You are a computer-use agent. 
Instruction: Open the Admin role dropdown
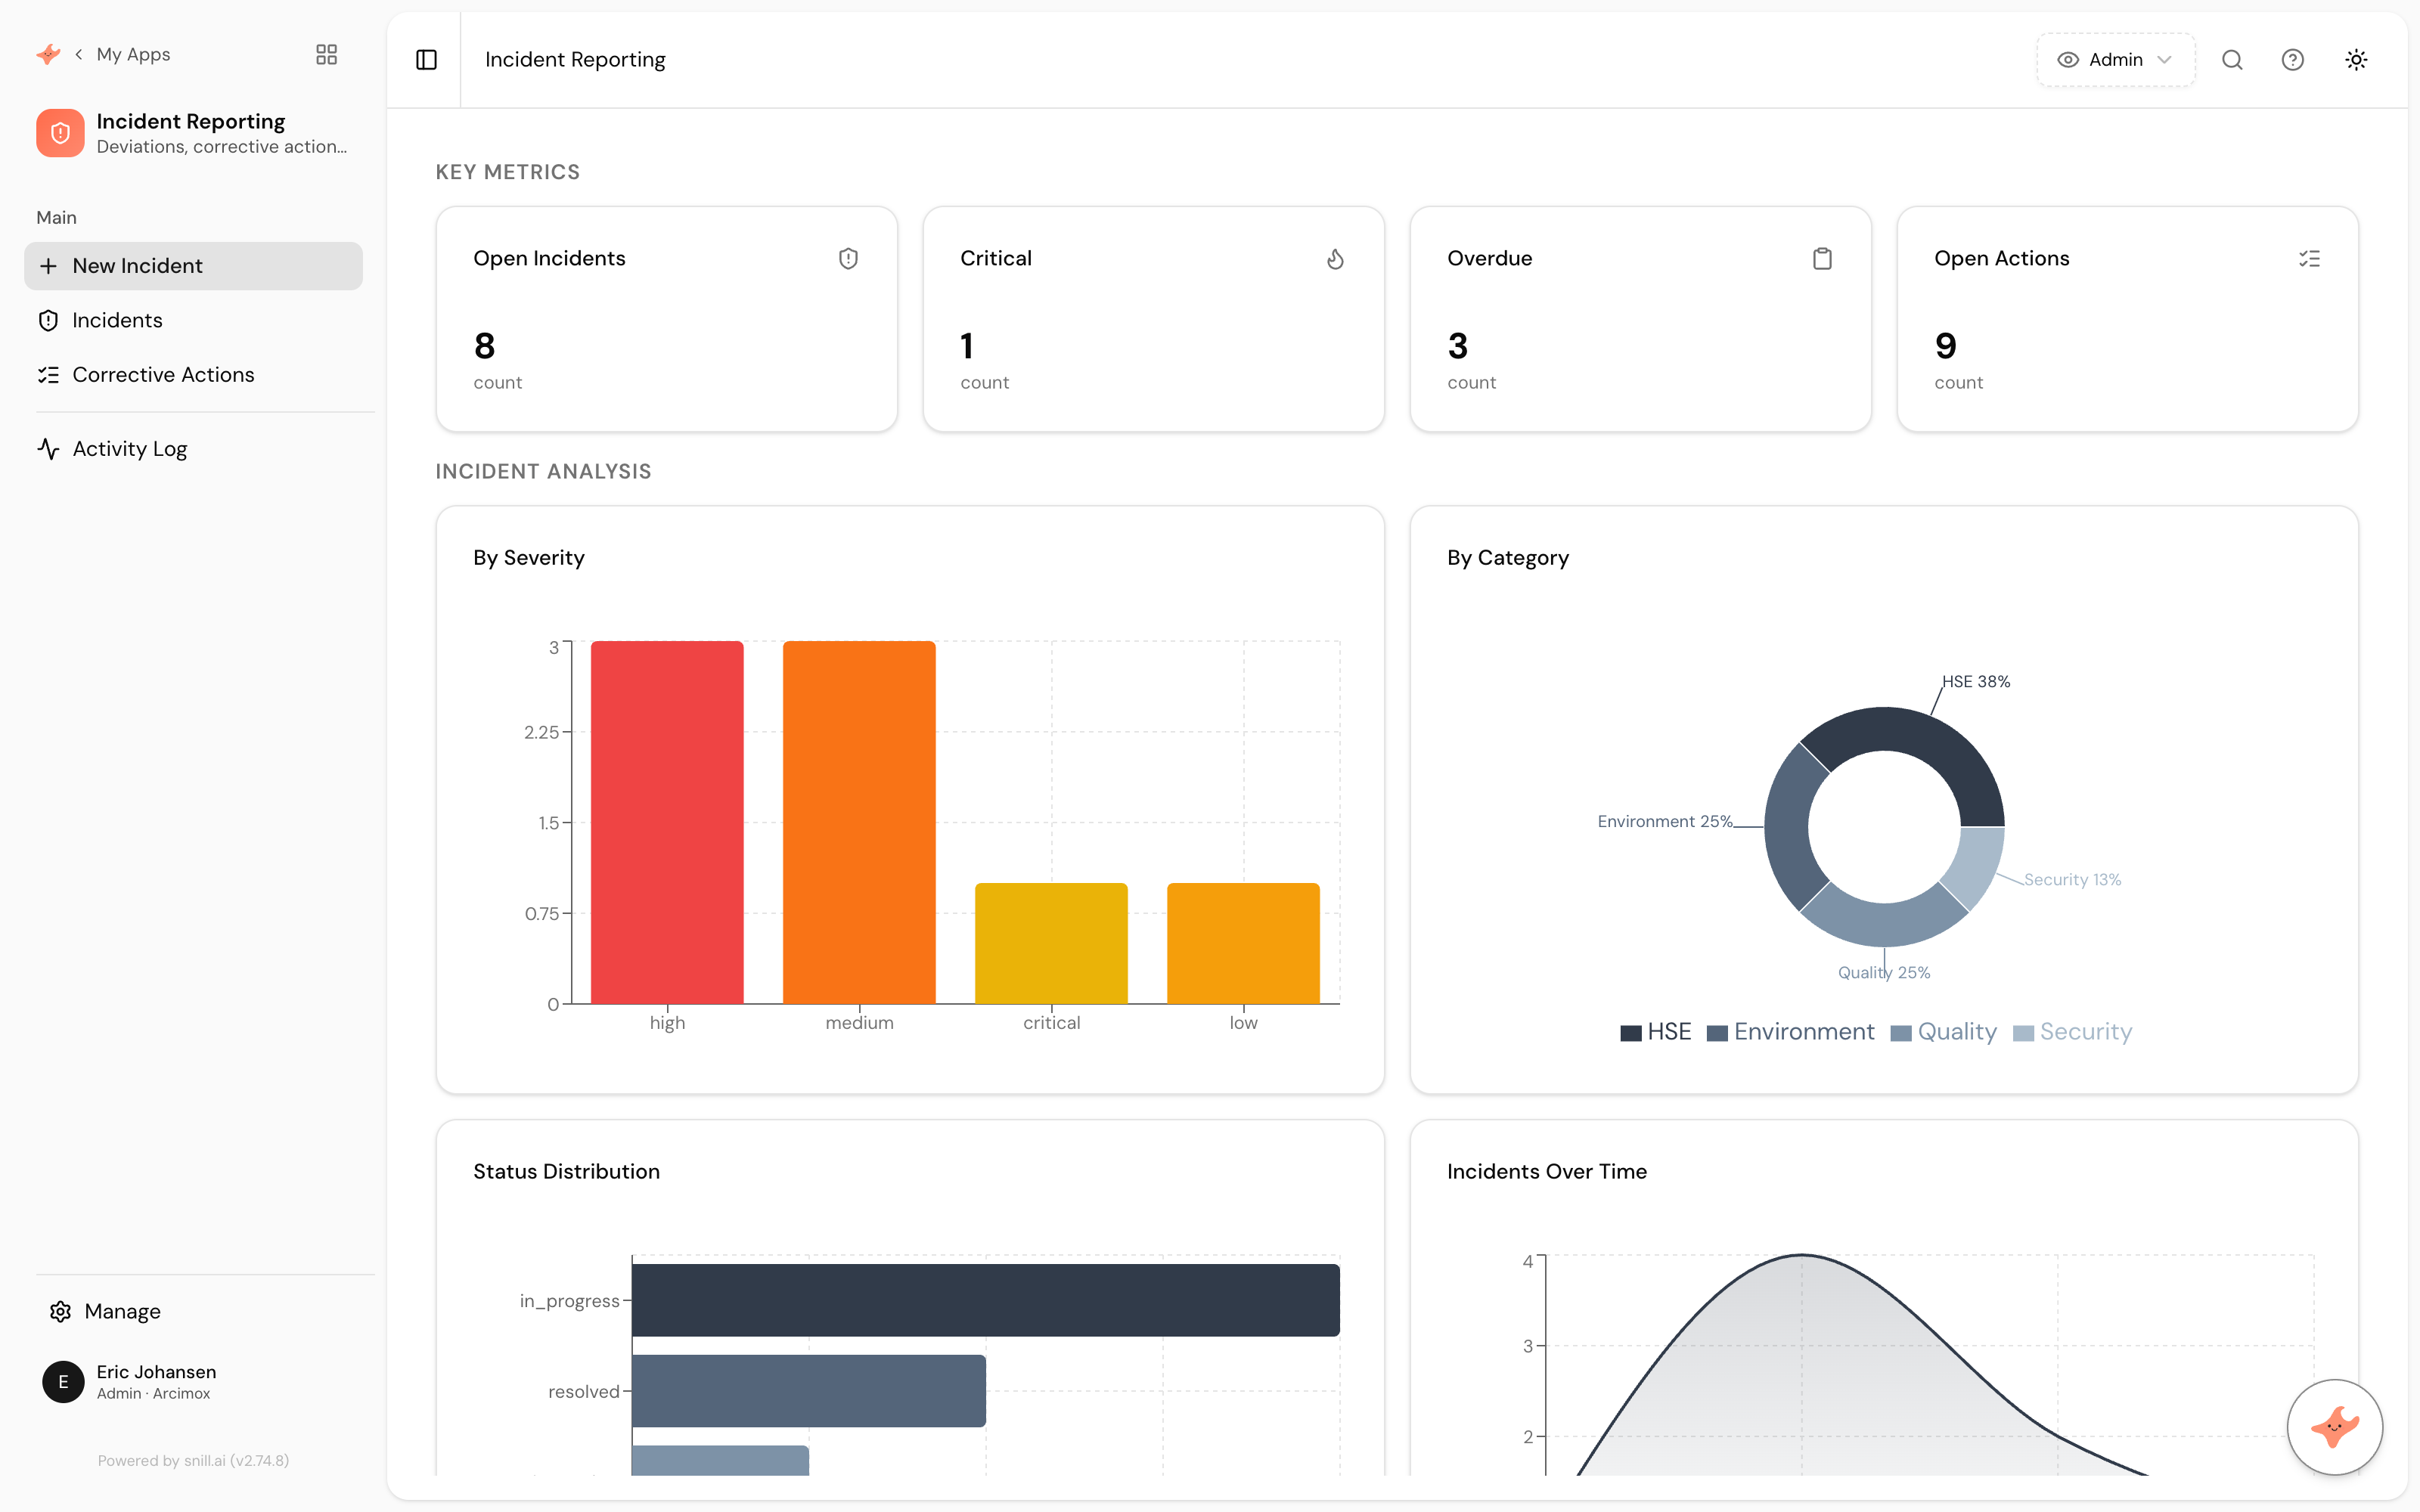point(2115,60)
